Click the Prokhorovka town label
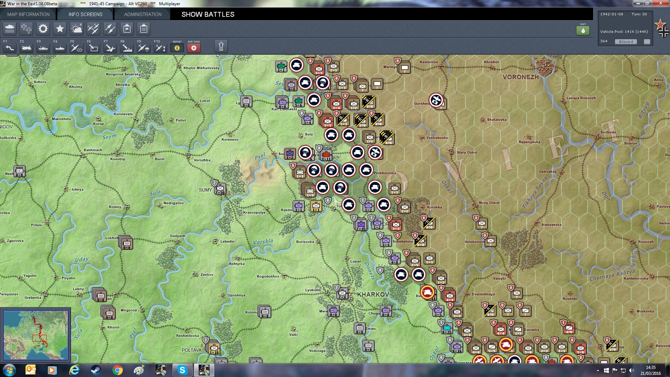The height and width of the screenshot is (377, 670). [385, 173]
